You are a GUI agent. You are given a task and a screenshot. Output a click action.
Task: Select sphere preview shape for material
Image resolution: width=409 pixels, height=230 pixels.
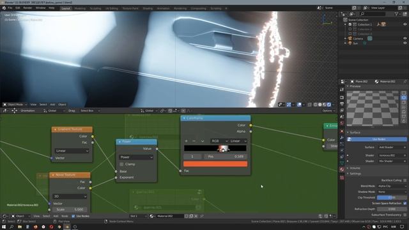pyautogui.click(x=403, y=98)
